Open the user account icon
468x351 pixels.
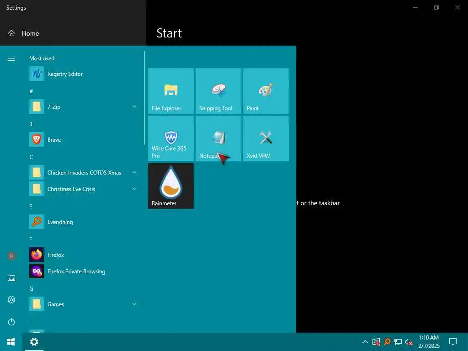11,256
